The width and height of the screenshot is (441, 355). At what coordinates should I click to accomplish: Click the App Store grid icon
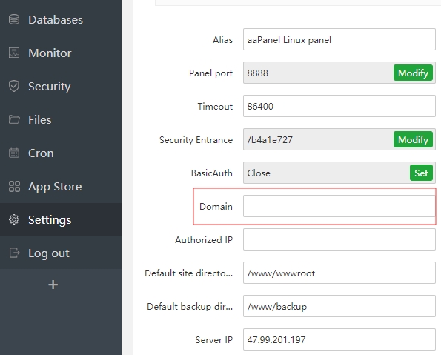click(x=14, y=186)
